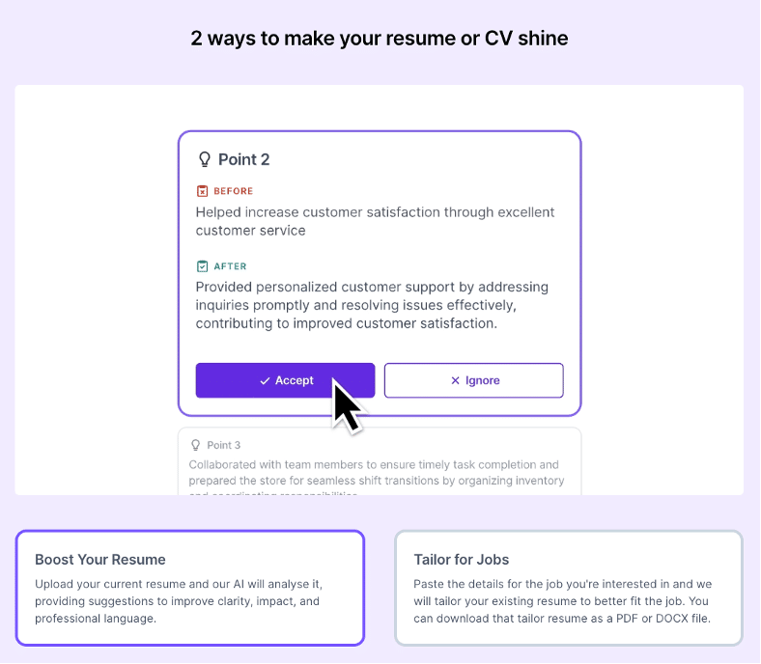Click the lightbulb icon beside Point 3
This screenshot has height=664, width=761.
coord(196,445)
